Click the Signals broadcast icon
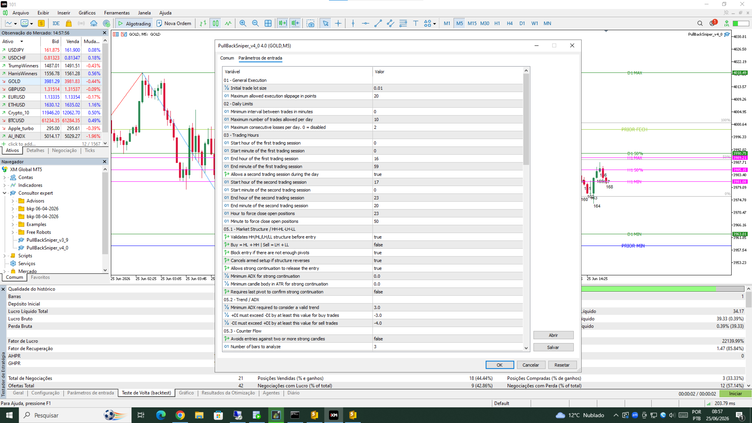 tap(81, 23)
